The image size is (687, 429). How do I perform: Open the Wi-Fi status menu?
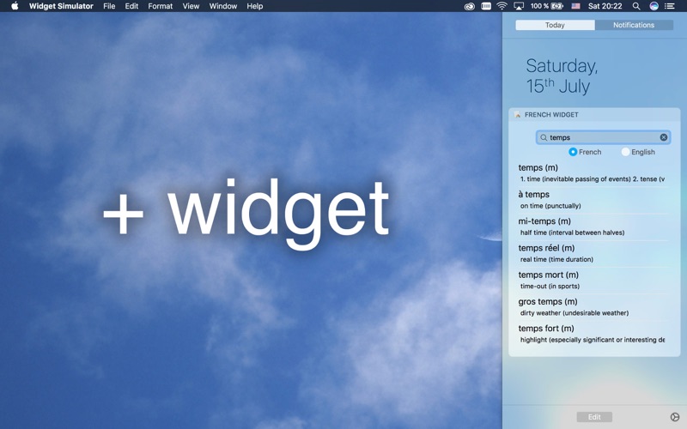[x=502, y=6]
